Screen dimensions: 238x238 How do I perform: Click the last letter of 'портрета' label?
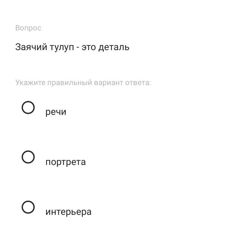click(83, 162)
